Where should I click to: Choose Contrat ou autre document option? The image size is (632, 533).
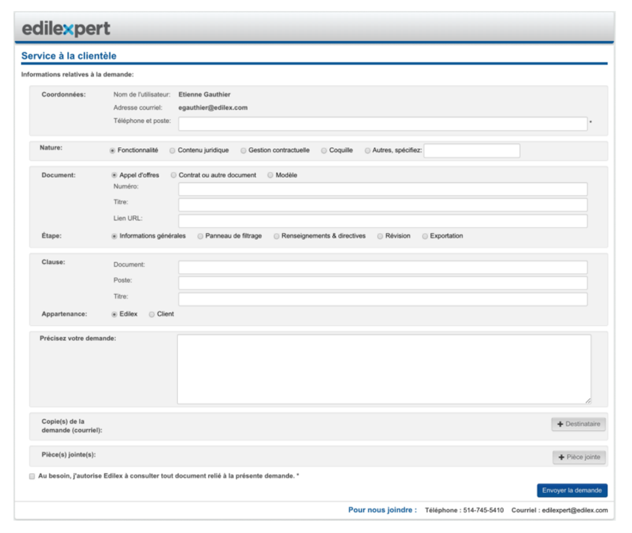pos(174,175)
